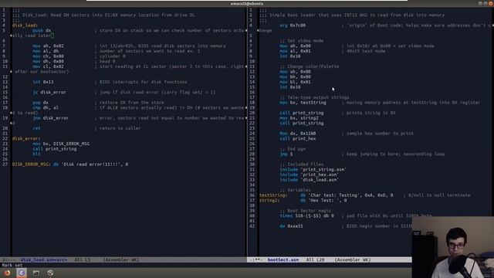The height and width of the screenshot is (278, 494).
Task: Click include 'print_string.asm' line
Action: tap(313, 170)
